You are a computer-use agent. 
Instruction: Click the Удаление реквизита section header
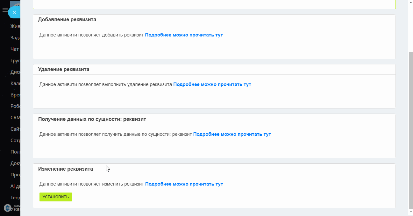coord(64,69)
